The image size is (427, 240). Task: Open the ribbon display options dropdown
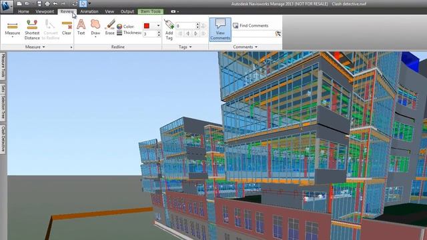[x=175, y=12]
